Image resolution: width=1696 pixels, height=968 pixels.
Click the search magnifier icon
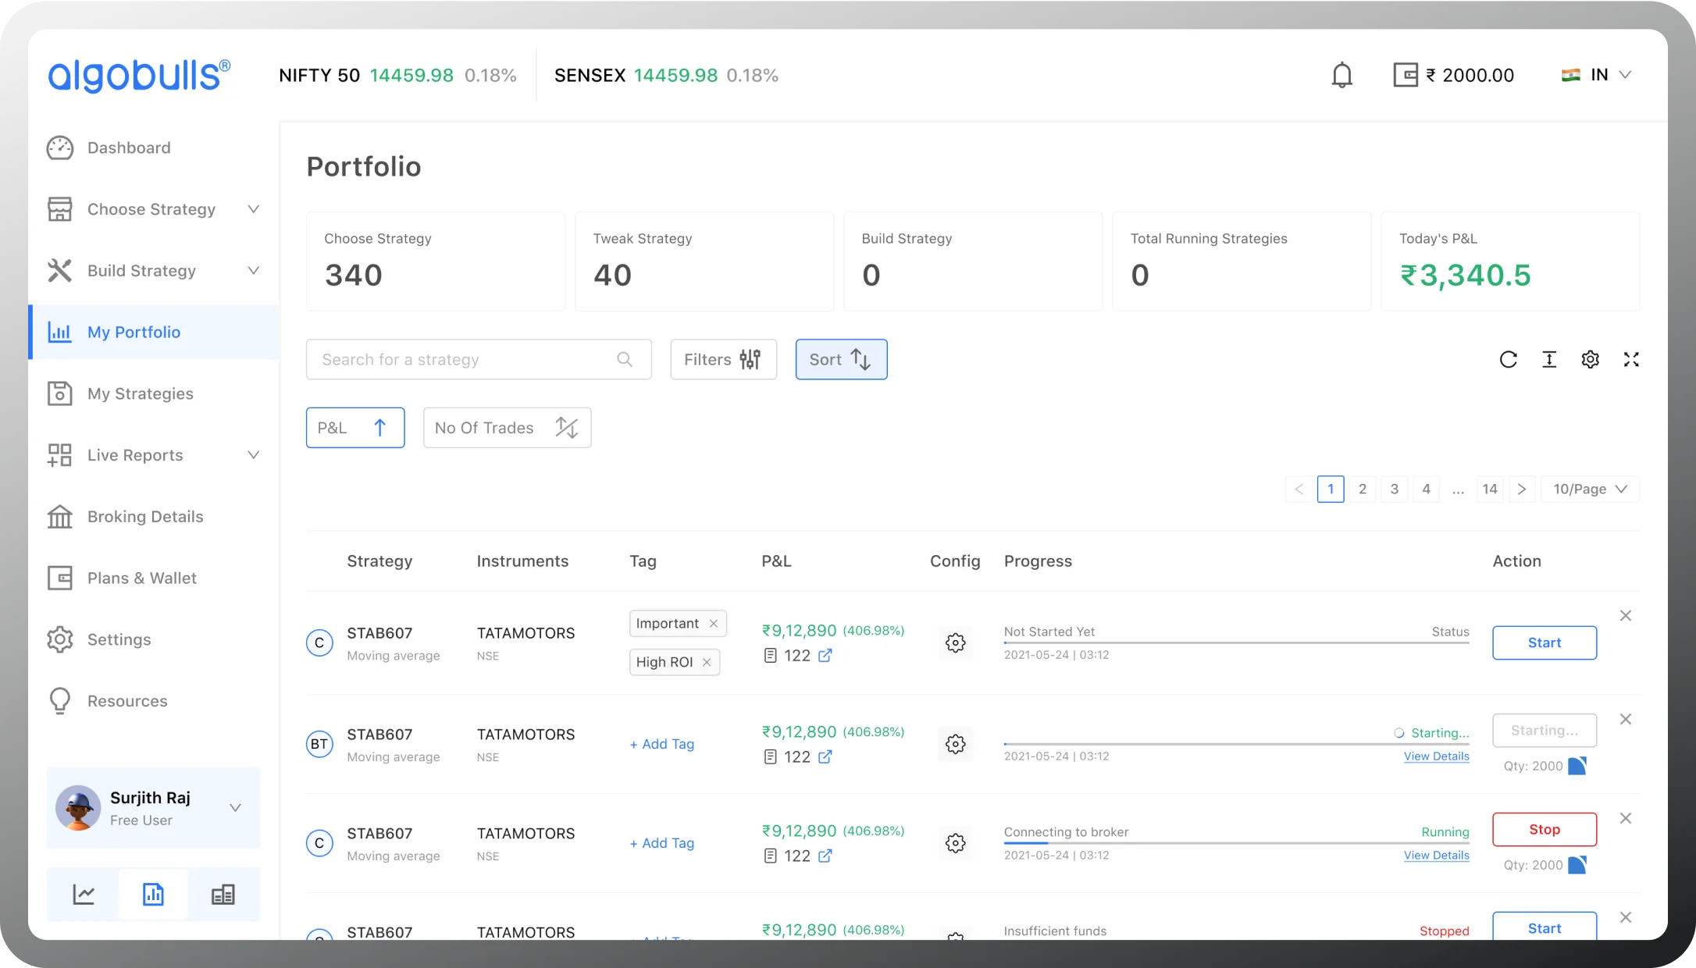click(625, 359)
